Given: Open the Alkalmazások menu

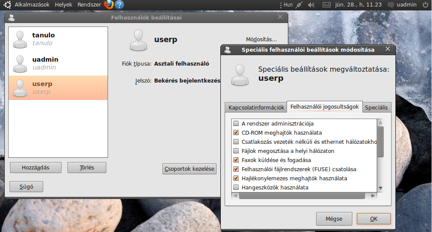Looking at the screenshot, I should click(33, 5).
